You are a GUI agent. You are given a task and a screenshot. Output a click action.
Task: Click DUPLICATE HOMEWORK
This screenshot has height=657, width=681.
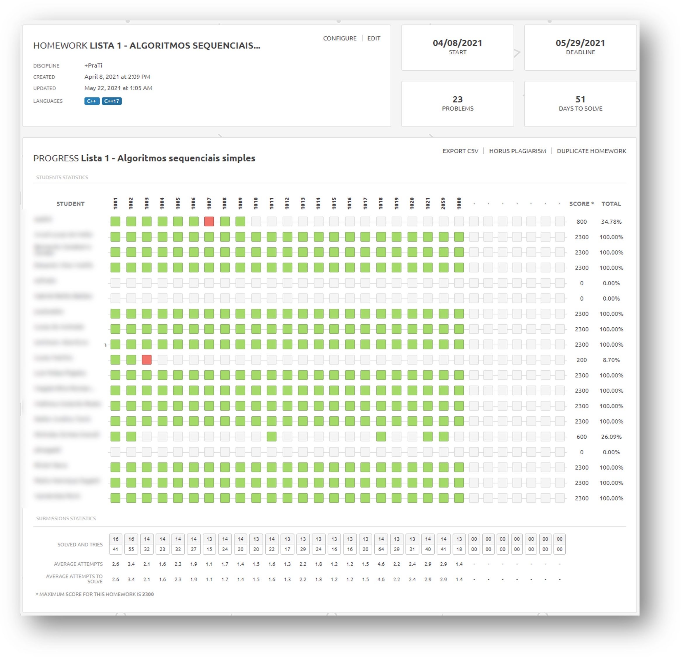[591, 151]
